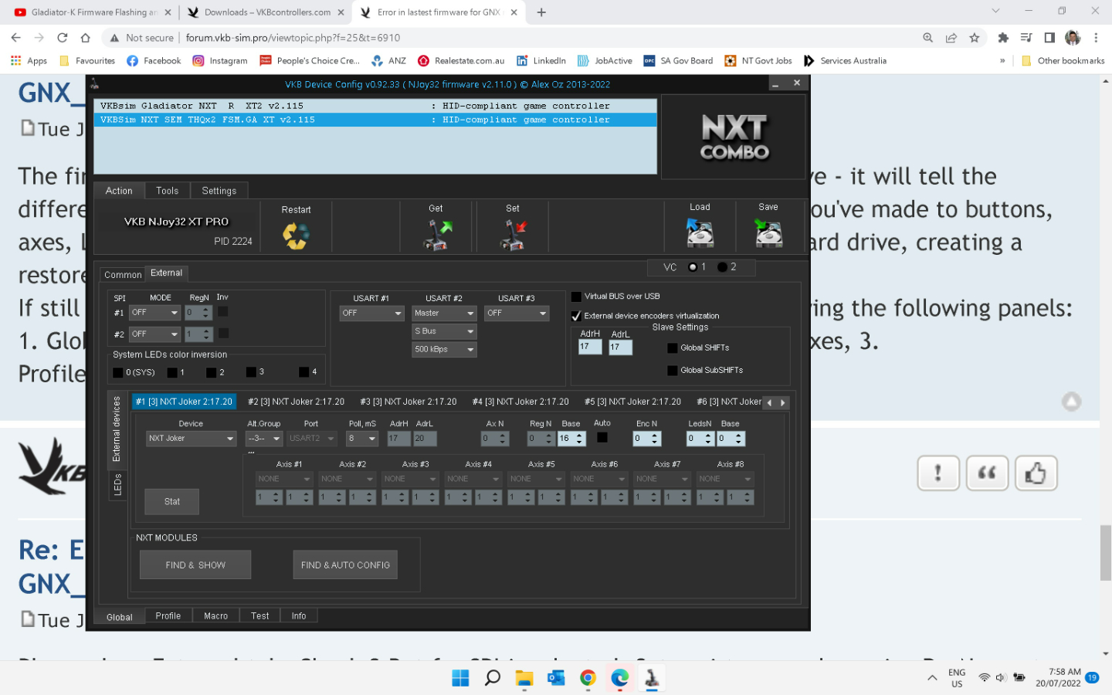Open Windows Start menu
Viewport: 1112px width, 695px height.
pos(460,678)
